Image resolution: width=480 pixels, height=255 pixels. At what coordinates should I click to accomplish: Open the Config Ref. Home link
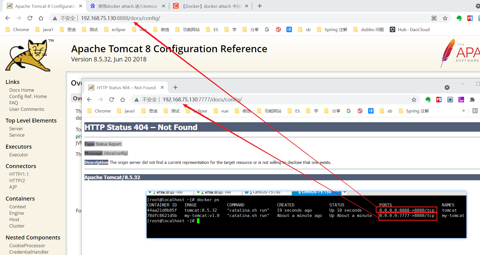click(28, 96)
